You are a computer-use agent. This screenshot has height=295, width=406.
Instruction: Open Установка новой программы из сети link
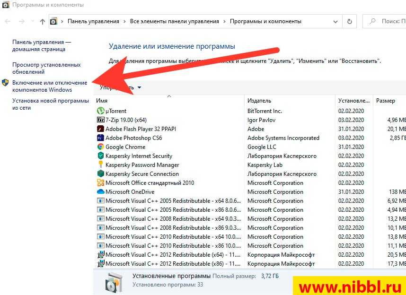pyautogui.click(x=51, y=104)
